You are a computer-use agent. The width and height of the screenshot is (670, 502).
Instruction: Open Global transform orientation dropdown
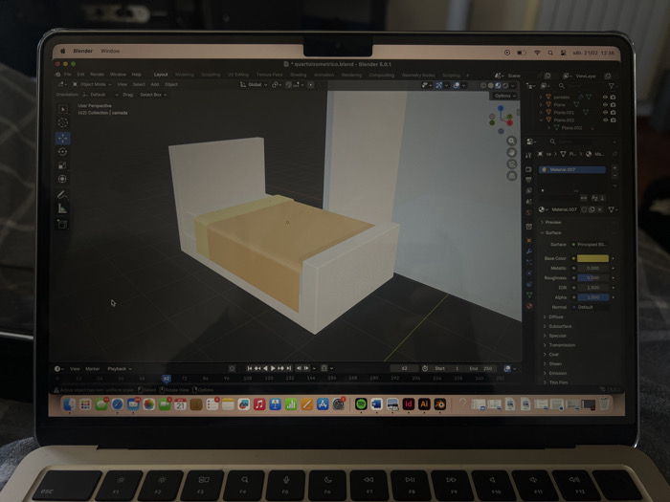pos(254,85)
